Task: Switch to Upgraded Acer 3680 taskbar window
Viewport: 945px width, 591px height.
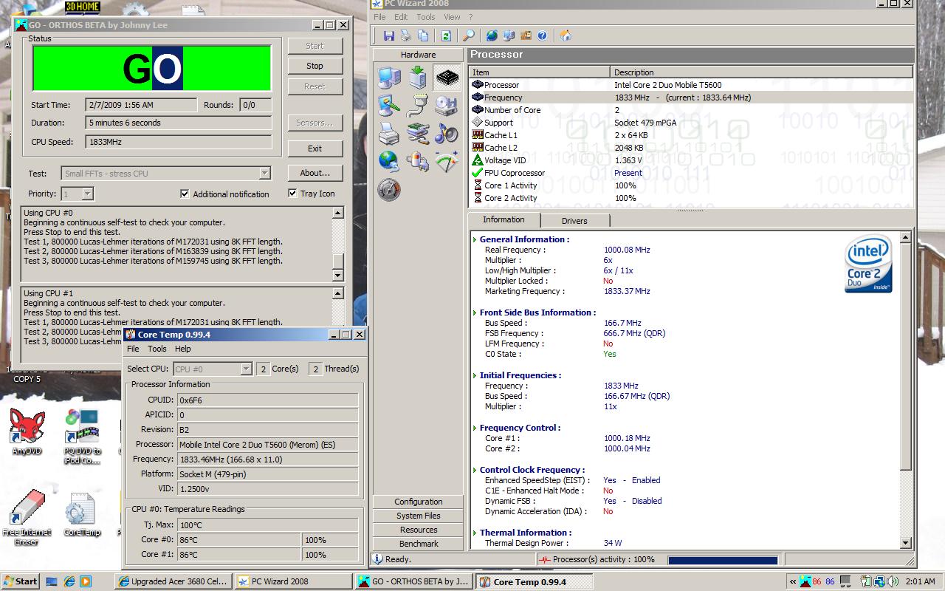Action: click(x=173, y=581)
